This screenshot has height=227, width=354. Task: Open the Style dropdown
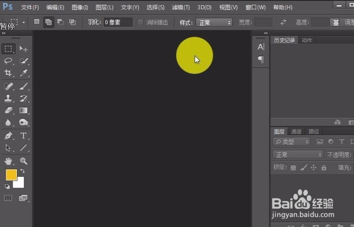(x=214, y=22)
